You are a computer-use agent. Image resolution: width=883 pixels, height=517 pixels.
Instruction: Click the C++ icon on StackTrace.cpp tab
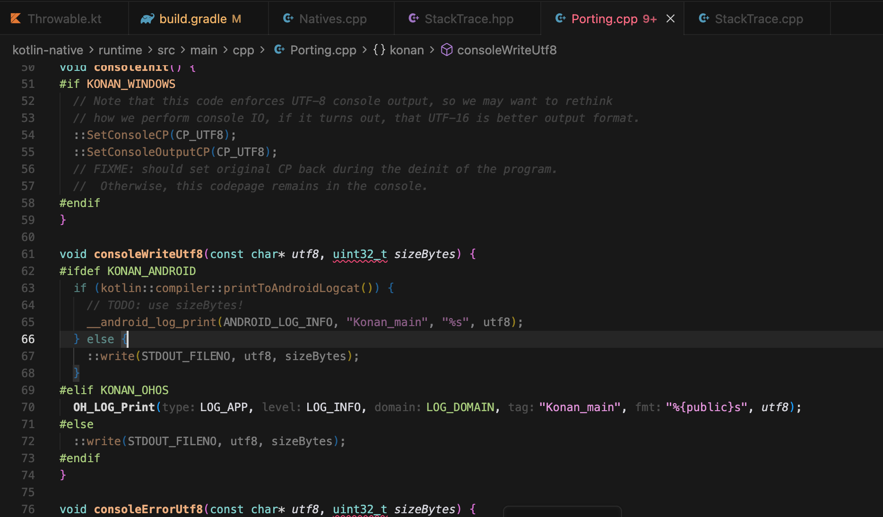coord(704,19)
